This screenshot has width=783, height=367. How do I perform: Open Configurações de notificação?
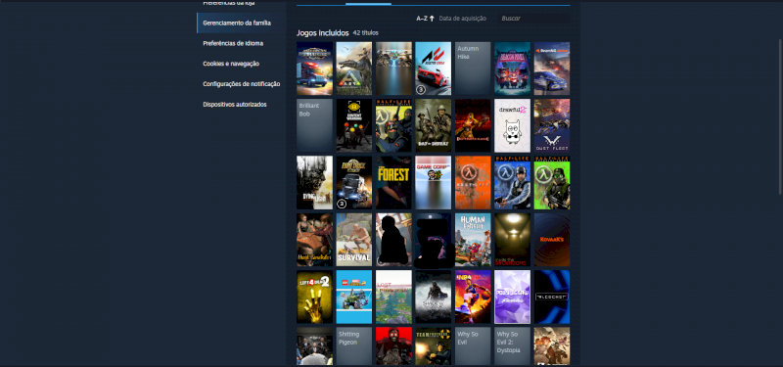[241, 84]
